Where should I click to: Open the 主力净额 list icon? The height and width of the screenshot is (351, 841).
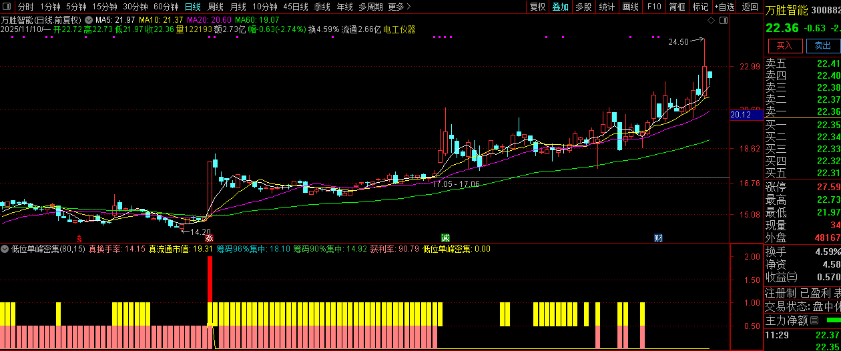814,321
